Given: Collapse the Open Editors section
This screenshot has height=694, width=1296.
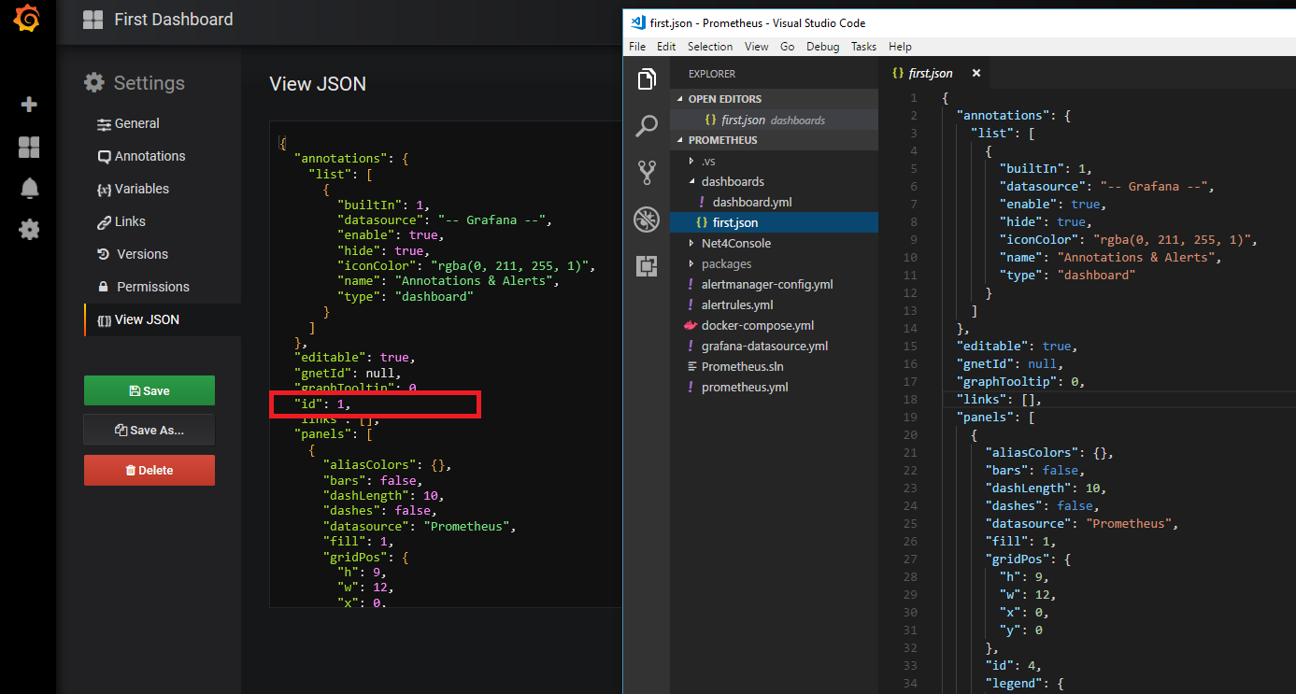Looking at the screenshot, I should (x=774, y=99).
